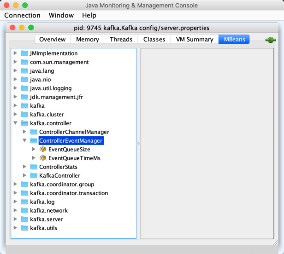Switch to the Memory tab
This screenshot has width=284, height=254.
tap(88, 40)
